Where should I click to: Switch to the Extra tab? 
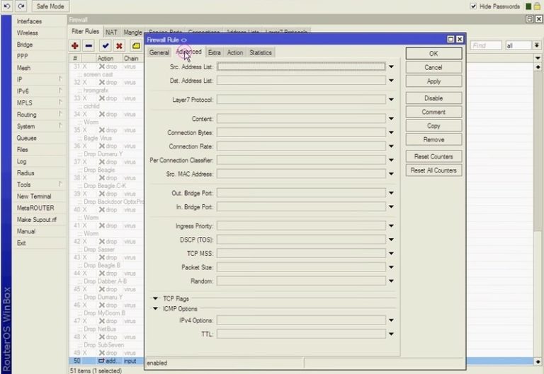click(215, 52)
